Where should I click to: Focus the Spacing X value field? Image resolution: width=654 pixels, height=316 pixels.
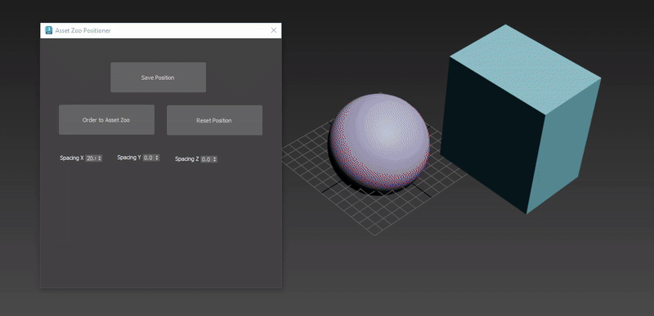coord(92,158)
